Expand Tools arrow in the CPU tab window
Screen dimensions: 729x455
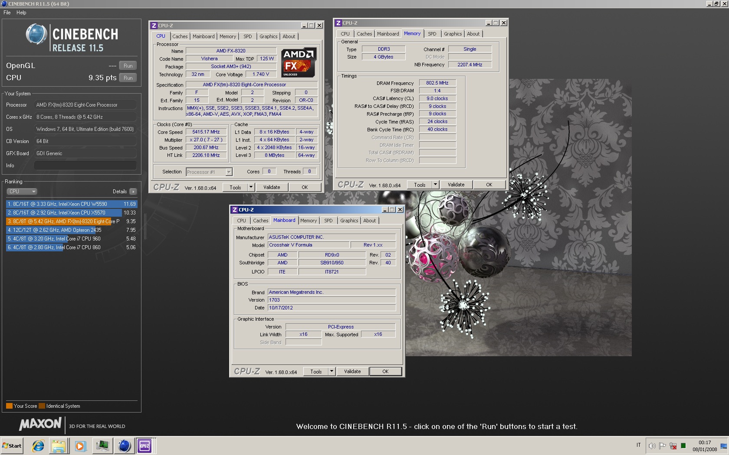(x=251, y=187)
